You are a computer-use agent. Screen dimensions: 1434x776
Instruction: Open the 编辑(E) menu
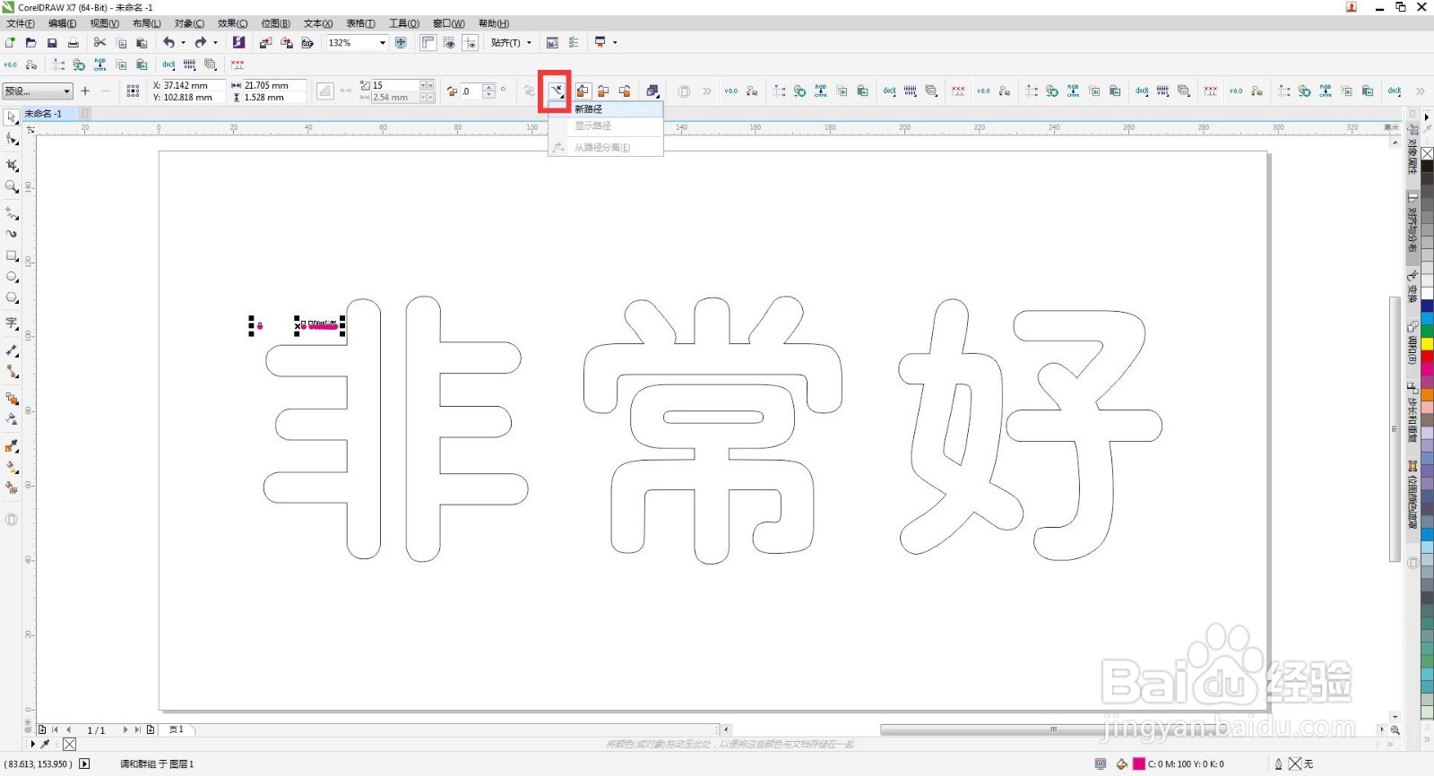tap(62, 23)
